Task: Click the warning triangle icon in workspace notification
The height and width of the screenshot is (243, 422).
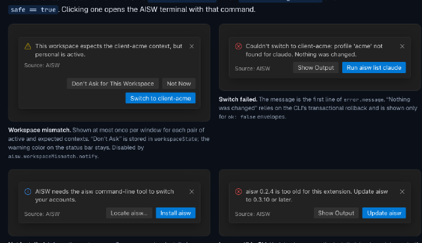Action: [28, 46]
